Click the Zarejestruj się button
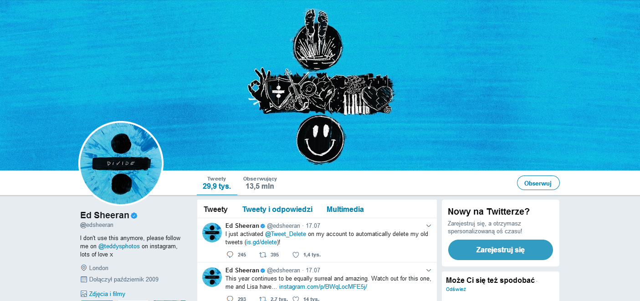This screenshot has width=640, height=301. pyautogui.click(x=501, y=250)
